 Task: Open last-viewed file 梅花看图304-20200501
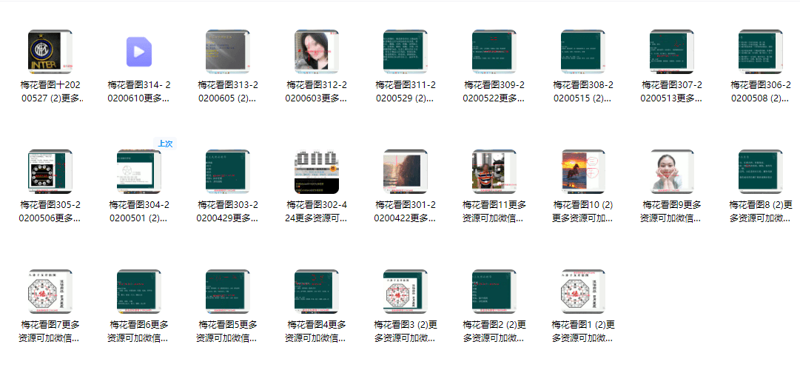point(138,172)
